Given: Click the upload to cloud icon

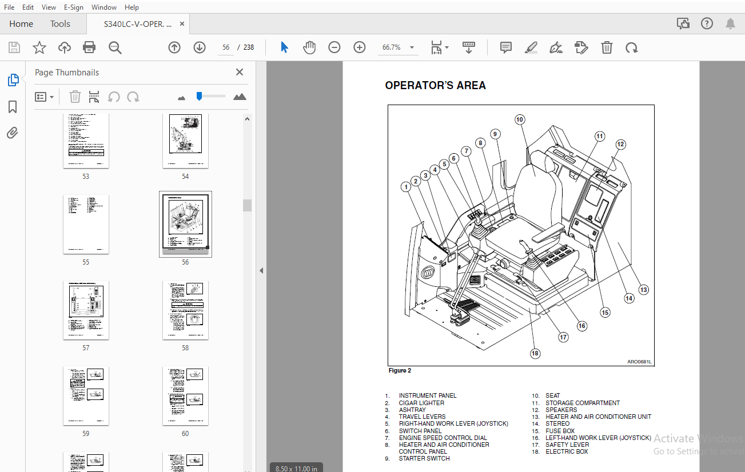Looking at the screenshot, I should pos(65,47).
